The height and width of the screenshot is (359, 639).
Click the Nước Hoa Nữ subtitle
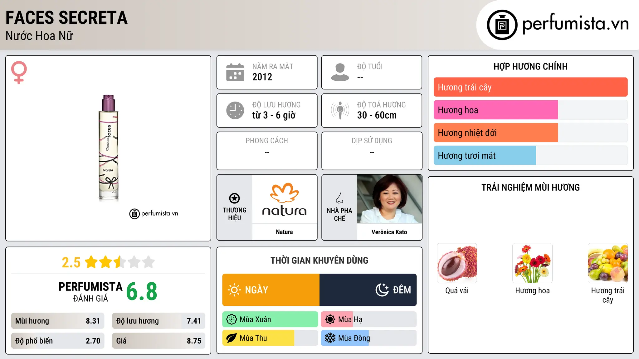click(39, 36)
